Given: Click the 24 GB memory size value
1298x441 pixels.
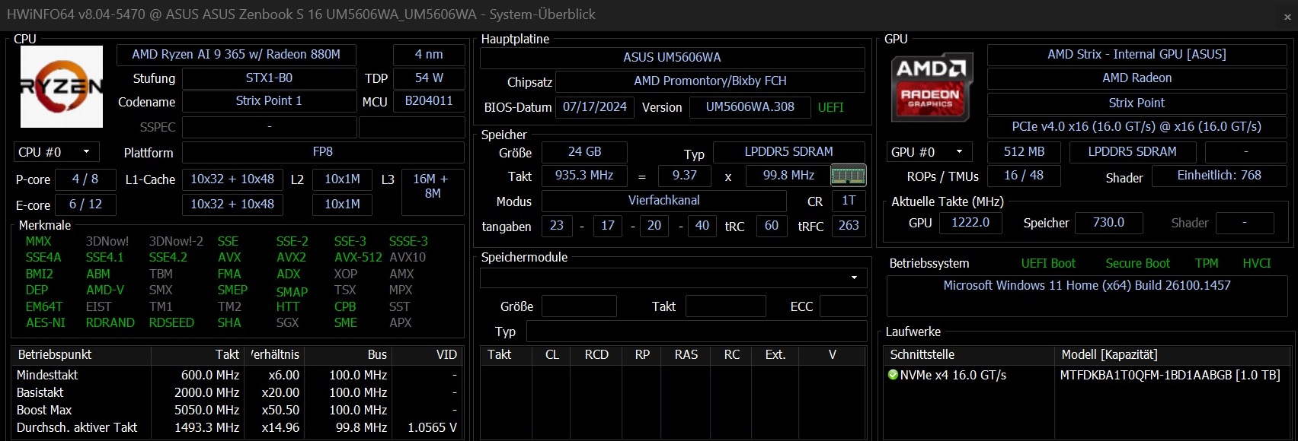Looking at the screenshot, I should [x=585, y=152].
